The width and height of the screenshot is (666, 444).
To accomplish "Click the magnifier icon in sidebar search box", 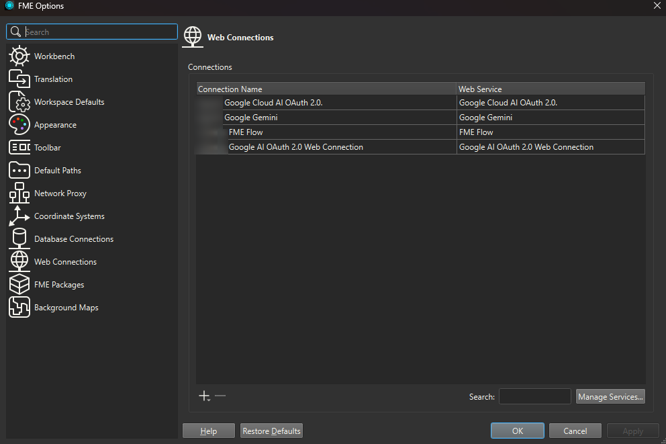I will [15, 32].
